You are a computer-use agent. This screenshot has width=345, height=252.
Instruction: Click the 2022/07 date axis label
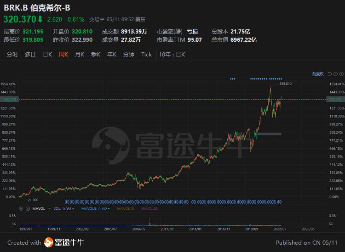(280, 229)
